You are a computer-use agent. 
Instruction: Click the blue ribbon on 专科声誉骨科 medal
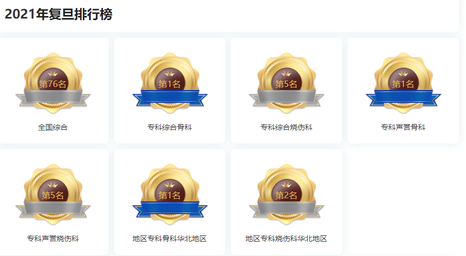pos(403,98)
